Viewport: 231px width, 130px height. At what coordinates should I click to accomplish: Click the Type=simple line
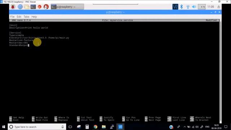pos(17,35)
